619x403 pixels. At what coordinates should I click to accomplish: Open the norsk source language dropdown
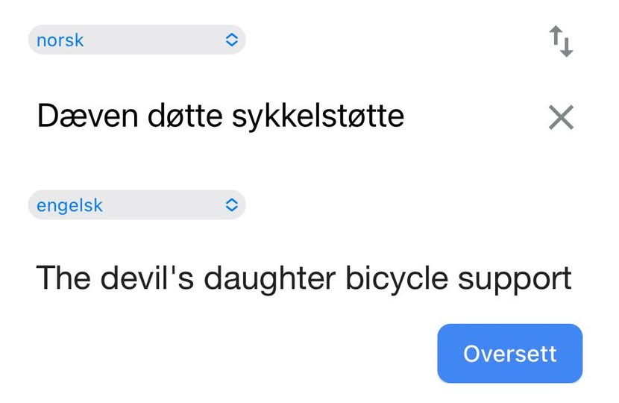point(136,40)
